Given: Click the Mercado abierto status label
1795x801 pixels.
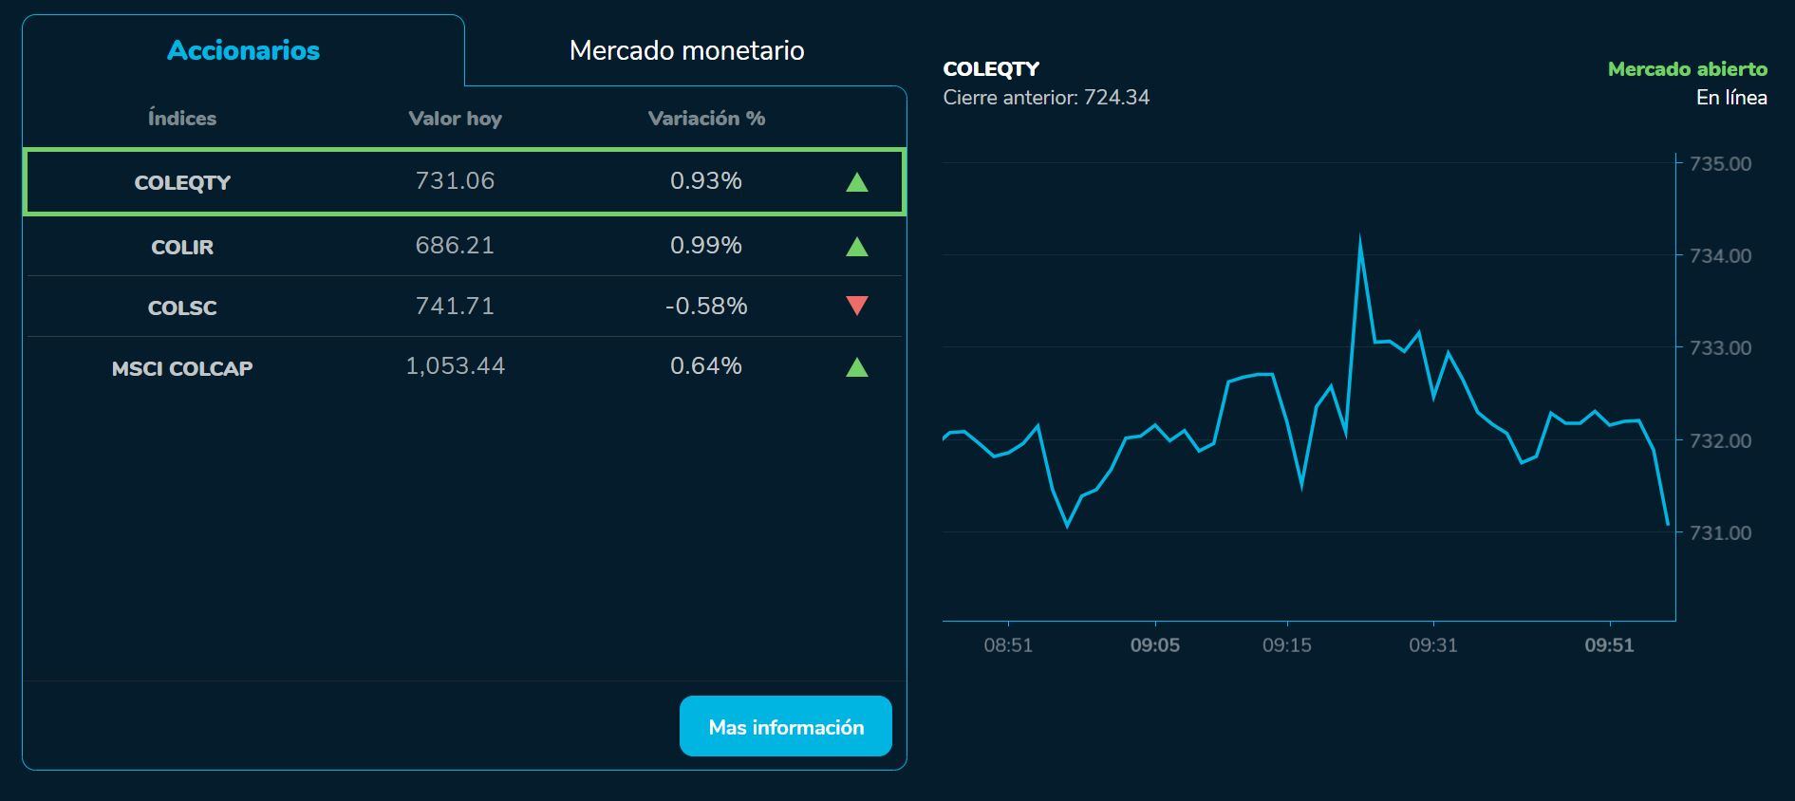Looking at the screenshot, I should pyautogui.click(x=1687, y=69).
